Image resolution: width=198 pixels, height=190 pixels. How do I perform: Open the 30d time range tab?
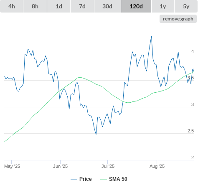click(107, 6)
